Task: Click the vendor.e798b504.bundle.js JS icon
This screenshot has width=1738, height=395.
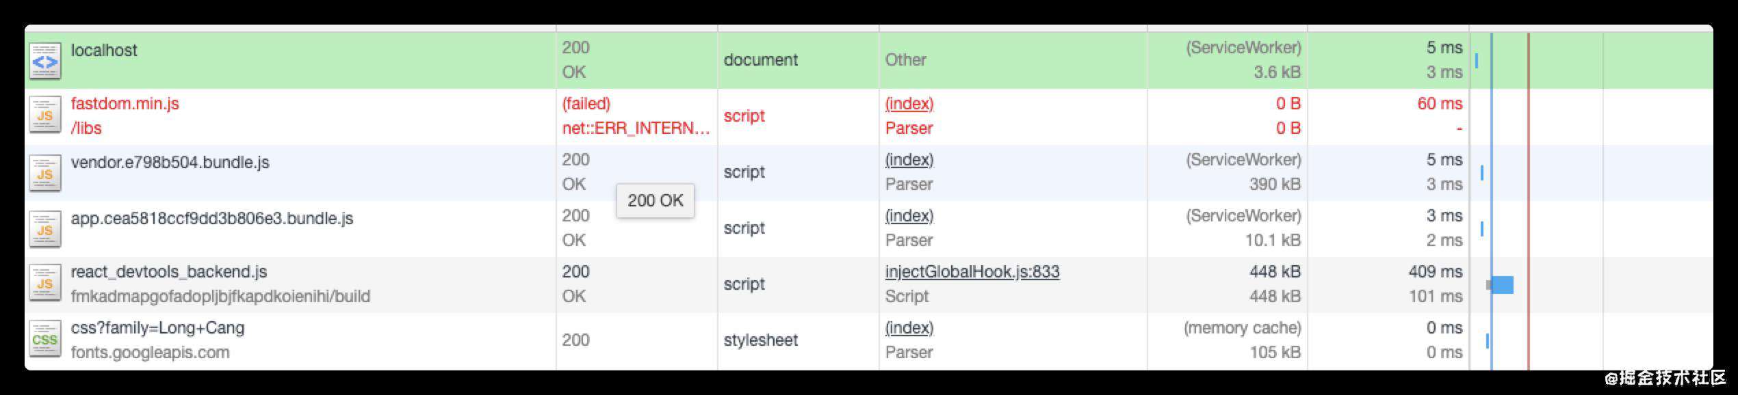Action: click(x=45, y=173)
